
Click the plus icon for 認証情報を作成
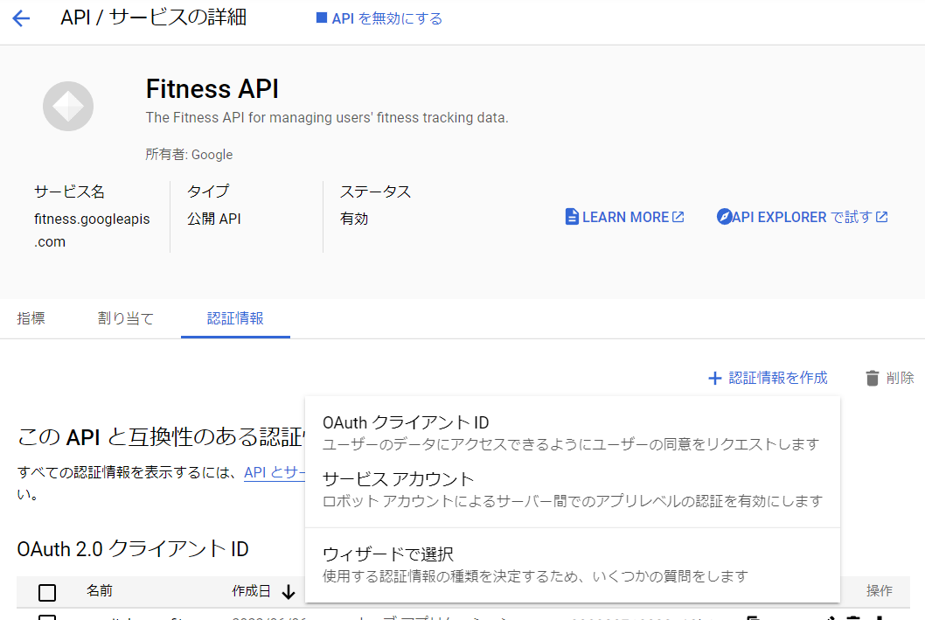[x=714, y=378]
